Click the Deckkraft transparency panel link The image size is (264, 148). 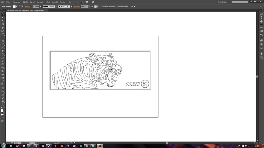(x=77, y=6)
